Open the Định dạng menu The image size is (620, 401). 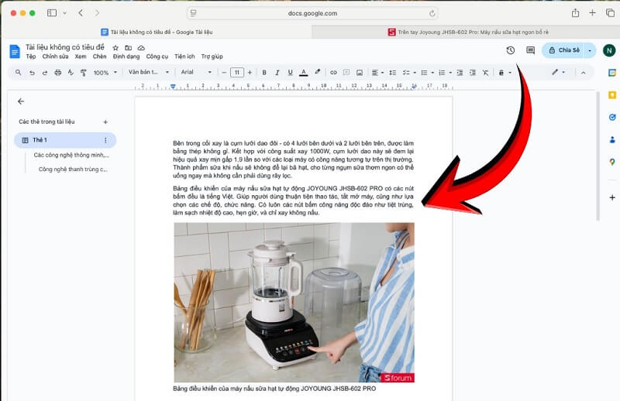click(126, 57)
